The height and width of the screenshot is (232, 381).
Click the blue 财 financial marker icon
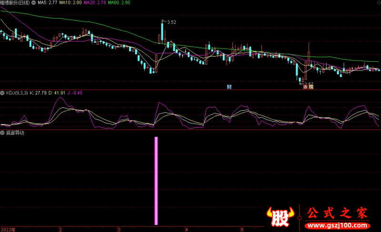click(x=229, y=87)
